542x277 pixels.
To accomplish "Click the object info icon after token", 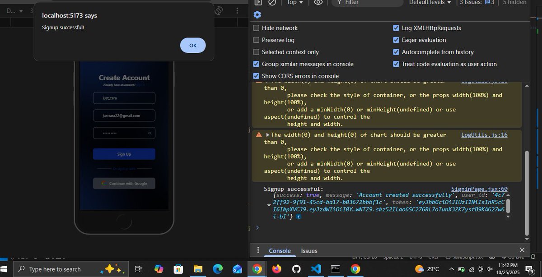I will click(299, 217).
